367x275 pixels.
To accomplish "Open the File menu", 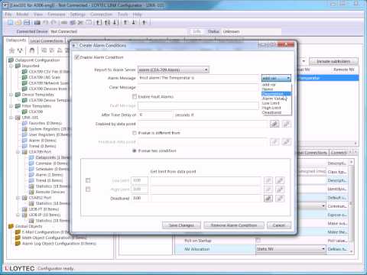I will point(8,15).
